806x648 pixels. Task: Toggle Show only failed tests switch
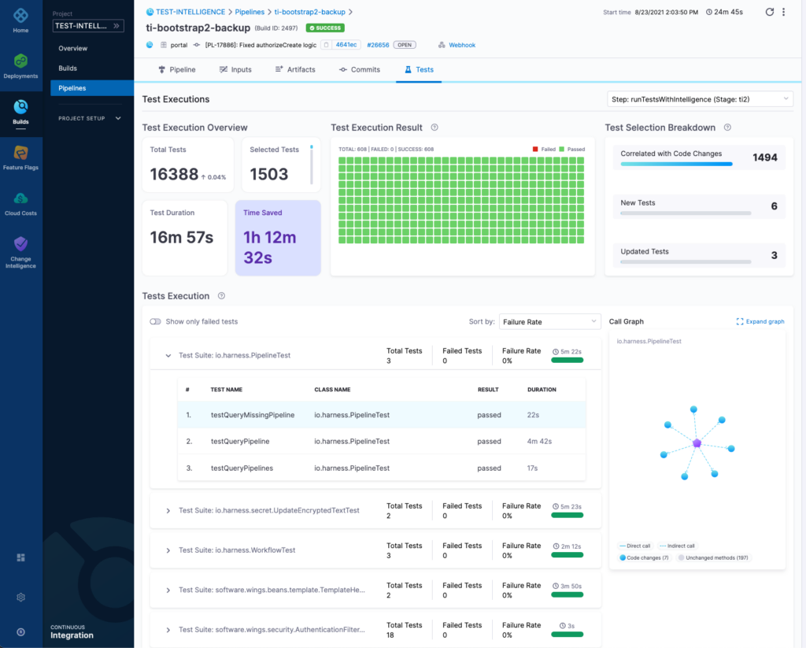pos(155,321)
